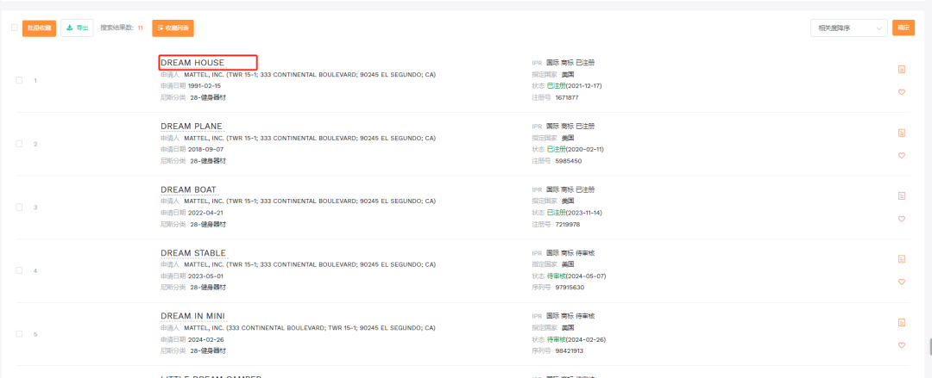Image resolution: width=932 pixels, height=378 pixels.
Task: Open the DREAM HOUSE trademark title
Action: pyautogui.click(x=192, y=62)
